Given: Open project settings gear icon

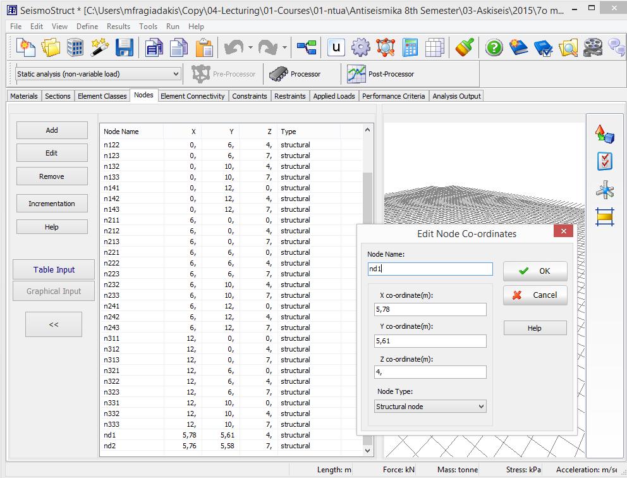Looking at the screenshot, I should 361,47.
